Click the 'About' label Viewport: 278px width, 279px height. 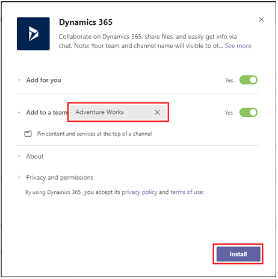coord(35,156)
